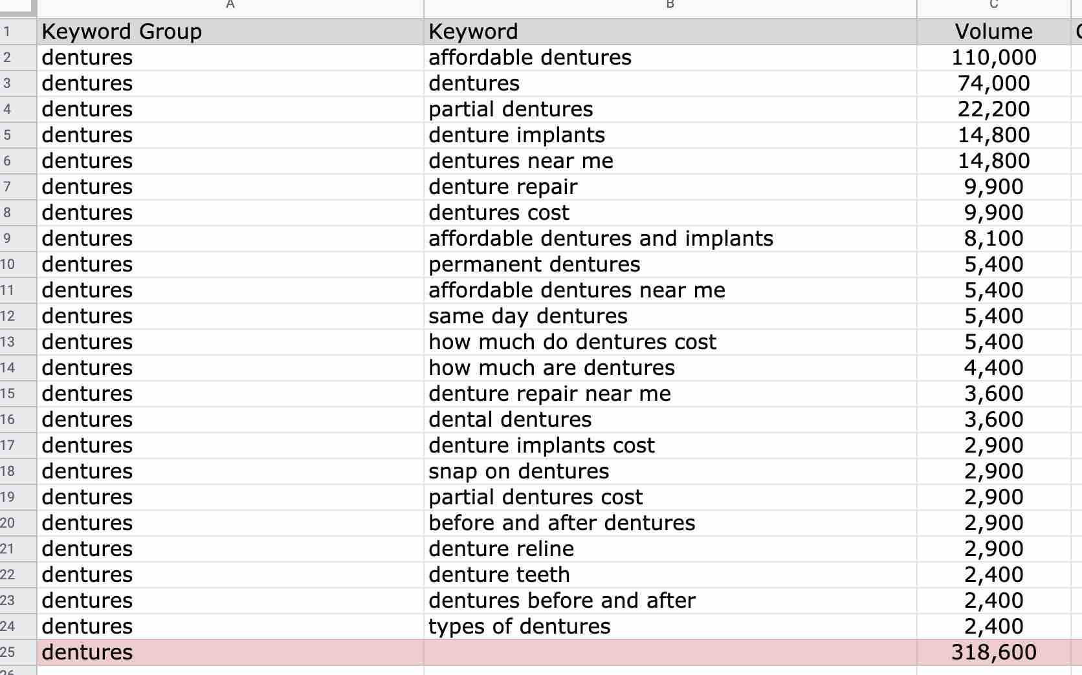Select row number 25
This screenshot has height=675, width=1082.
[17, 652]
